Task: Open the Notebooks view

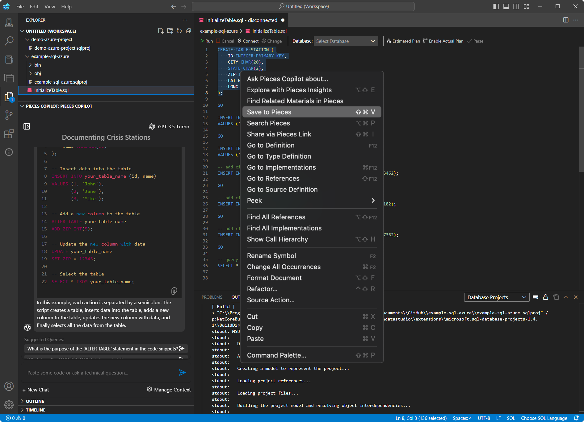Action: (9, 59)
